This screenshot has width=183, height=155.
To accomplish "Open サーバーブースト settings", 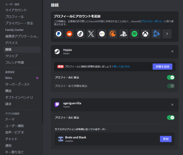I will pos(22,84).
